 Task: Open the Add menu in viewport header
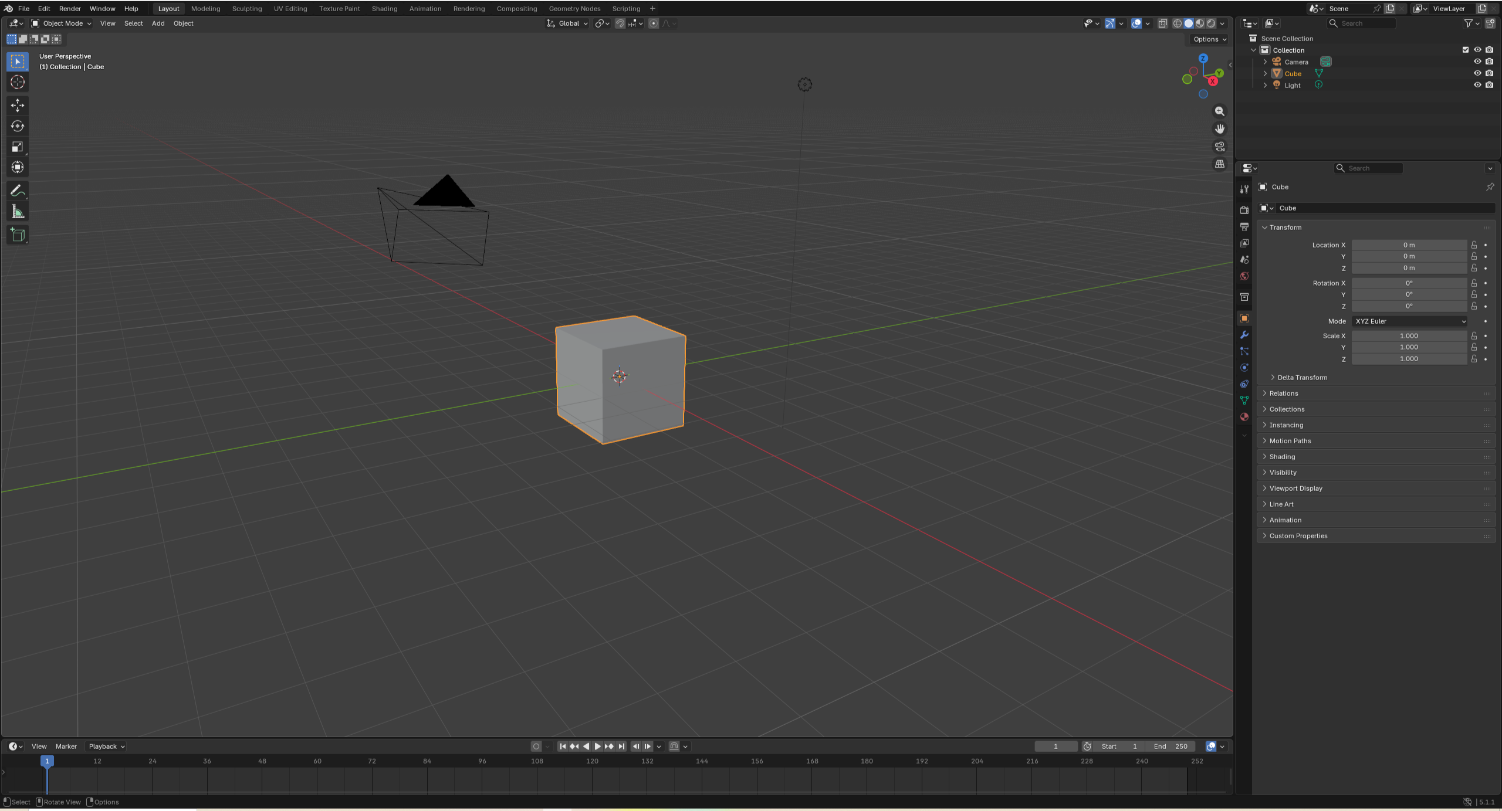[158, 23]
